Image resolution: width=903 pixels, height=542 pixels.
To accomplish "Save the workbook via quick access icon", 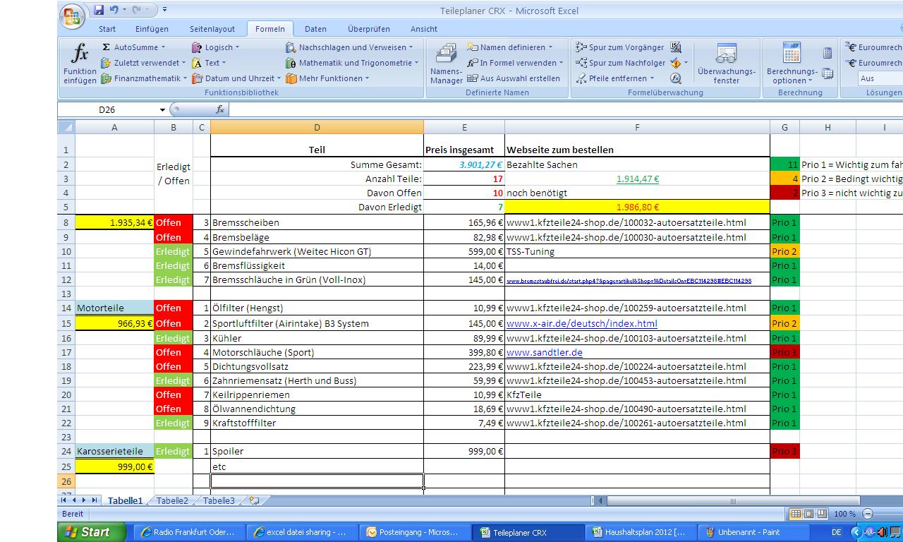I will click(99, 10).
